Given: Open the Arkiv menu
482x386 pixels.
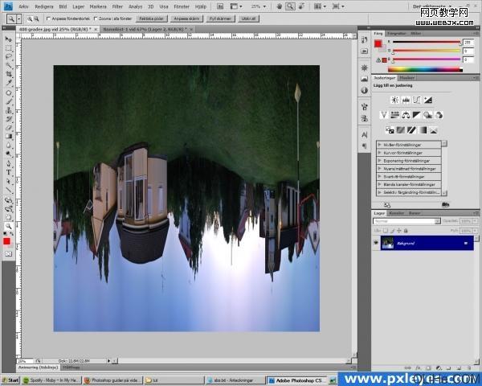Looking at the screenshot, I should [x=23, y=6].
